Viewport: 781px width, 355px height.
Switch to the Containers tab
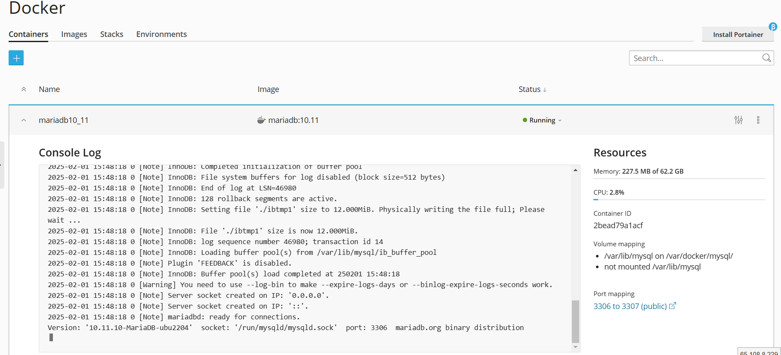click(28, 34)
